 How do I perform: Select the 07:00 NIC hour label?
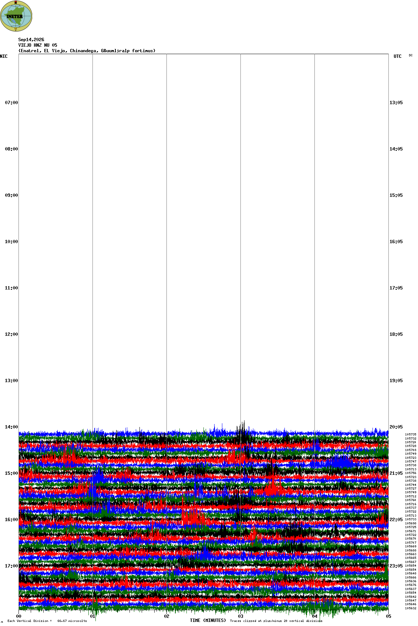click(11, 103)
